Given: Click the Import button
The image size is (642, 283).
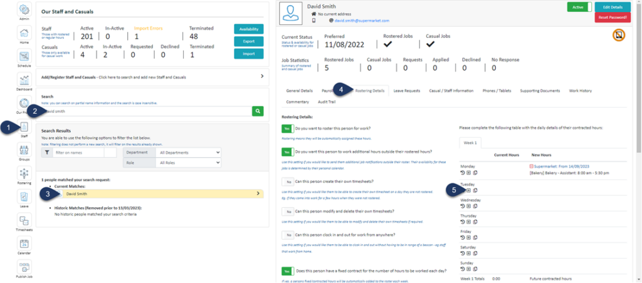Looking at the screenshot, I should tap(248, 54).
